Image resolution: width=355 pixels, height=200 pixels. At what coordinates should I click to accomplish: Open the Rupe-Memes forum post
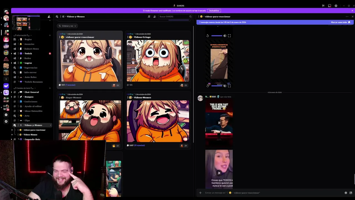point(90,120)
